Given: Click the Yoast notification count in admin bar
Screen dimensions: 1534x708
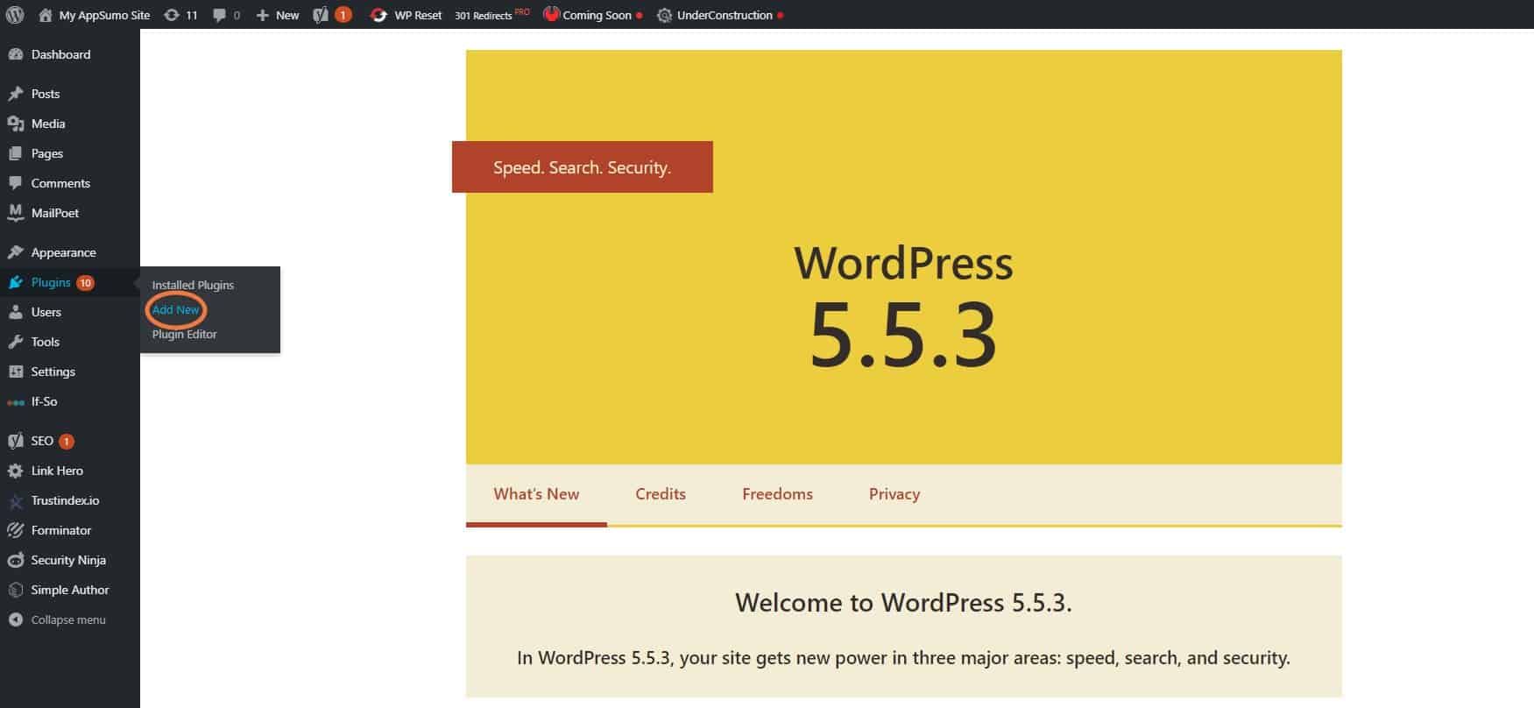Looking at the screenshot, I should (343, 15).
